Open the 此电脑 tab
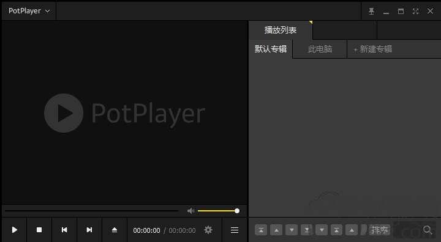This screenshot has height=242, width=441. tap(320, 49)
